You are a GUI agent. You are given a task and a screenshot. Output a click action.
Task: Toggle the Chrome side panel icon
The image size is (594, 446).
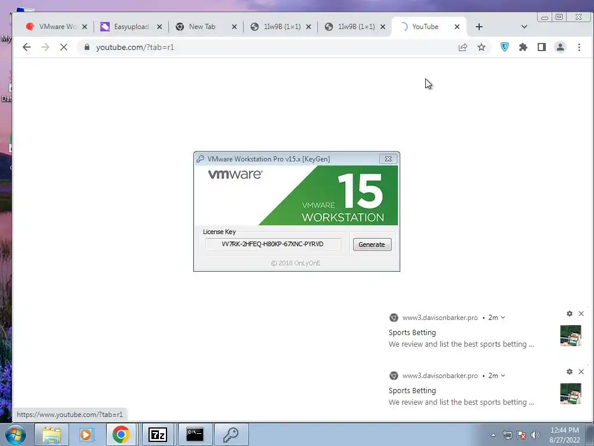[x=542, y=47]
